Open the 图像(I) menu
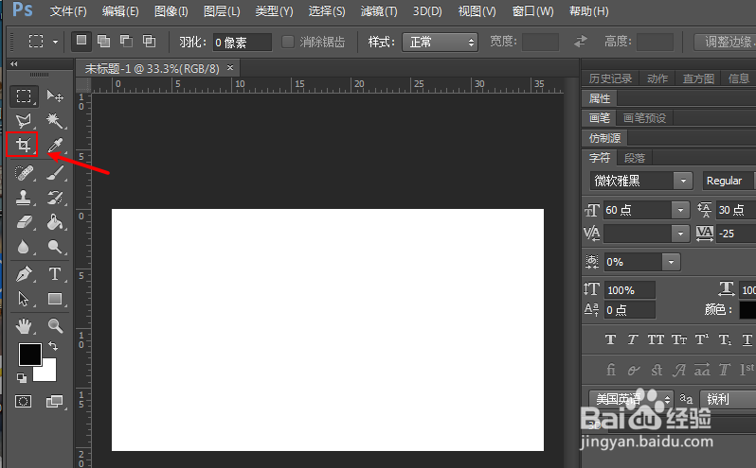The image size is (756, 468). [171, 11]
